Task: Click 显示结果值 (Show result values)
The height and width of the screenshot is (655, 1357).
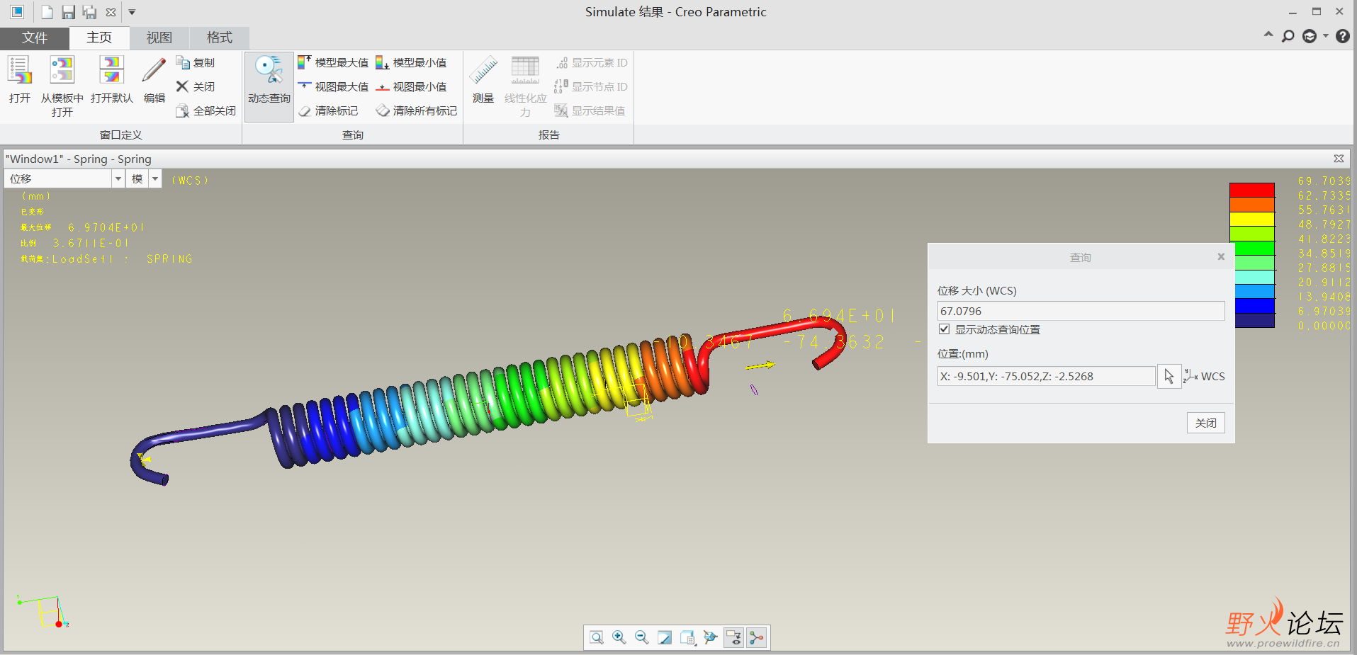Action: coord(590,111)
